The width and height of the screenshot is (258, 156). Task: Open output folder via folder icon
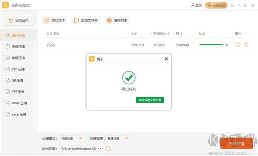pyautogui.click(x=109, y=148)
